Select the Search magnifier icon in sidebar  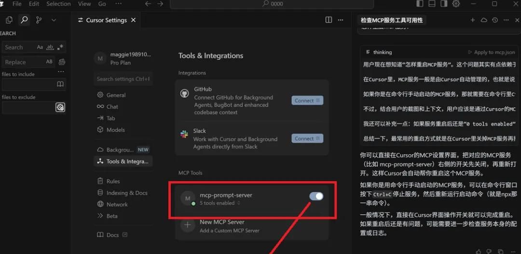coord(24,20)
